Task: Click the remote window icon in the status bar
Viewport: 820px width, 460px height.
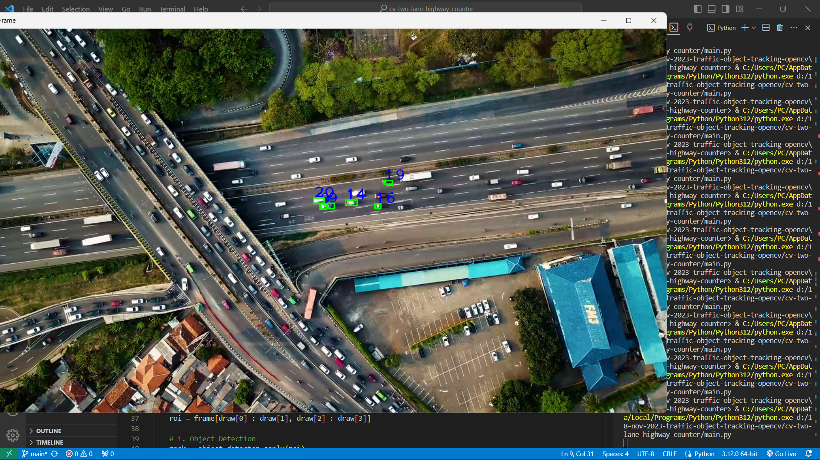Action: [x=9, y=454]
